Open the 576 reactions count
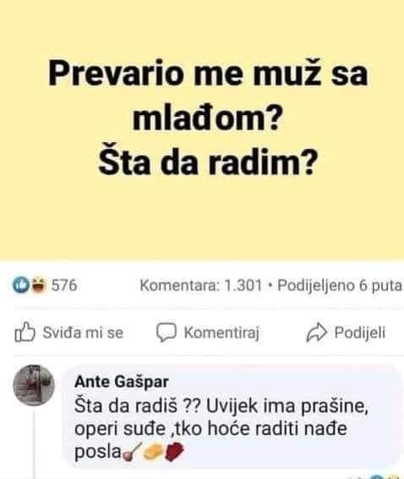The height and width of the screenshot is (479, 404). pyautogui.click(x=64, y=285)
